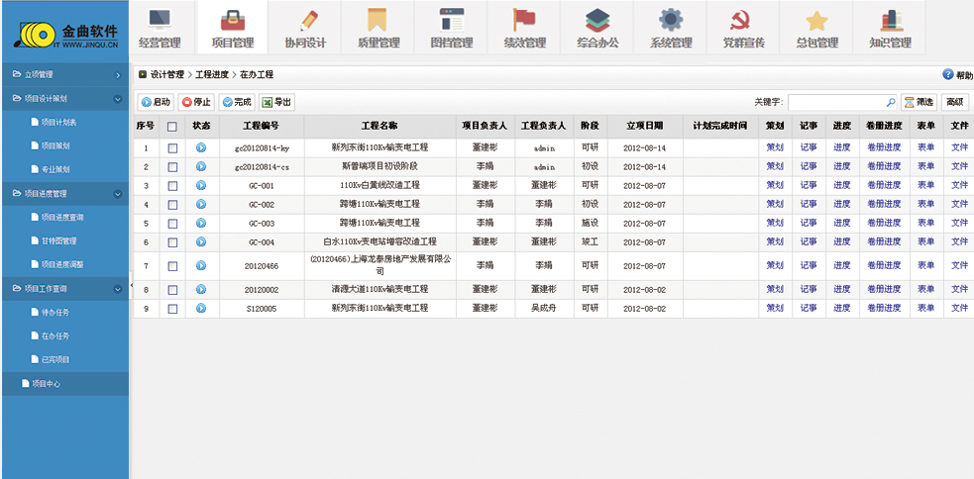Collapse the 项目设计策划 sidebar section

(118, 99)
